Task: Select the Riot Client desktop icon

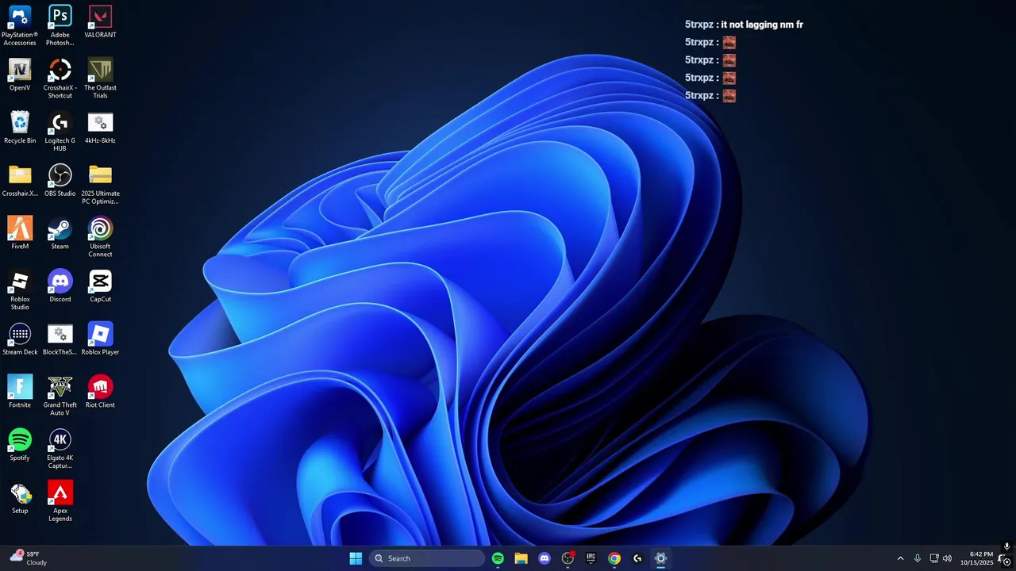Action: point(100,392)
